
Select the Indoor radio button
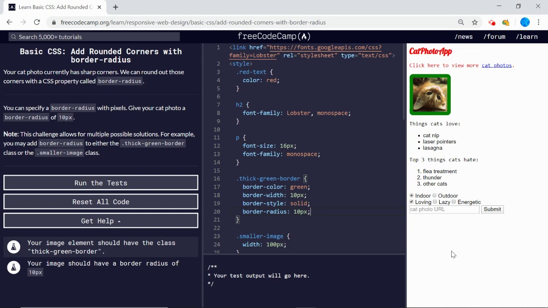(x=411, y=195)
